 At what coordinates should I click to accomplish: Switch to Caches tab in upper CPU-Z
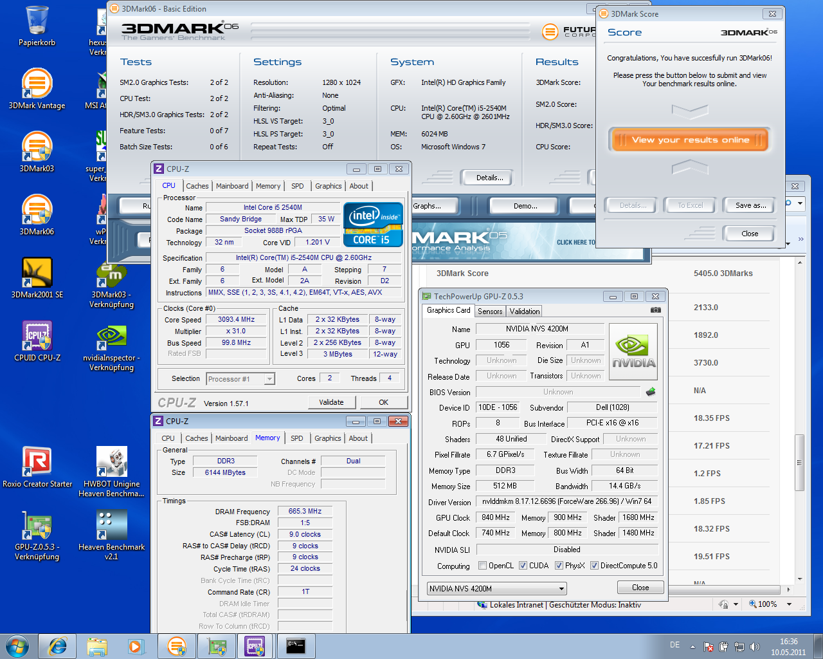(x=197, y=186)
